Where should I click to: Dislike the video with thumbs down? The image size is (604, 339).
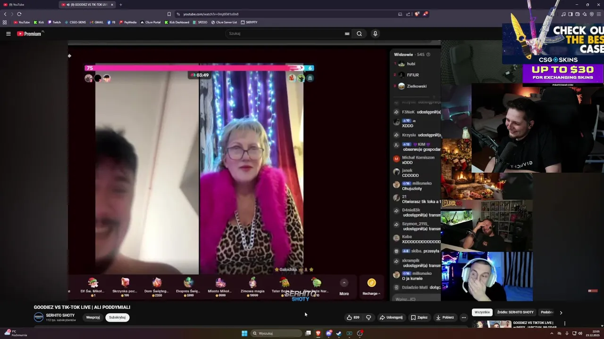(x=369, y=317)
